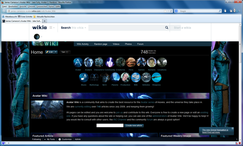Open the Vehicles category circle icon

[x=146, y=77]
